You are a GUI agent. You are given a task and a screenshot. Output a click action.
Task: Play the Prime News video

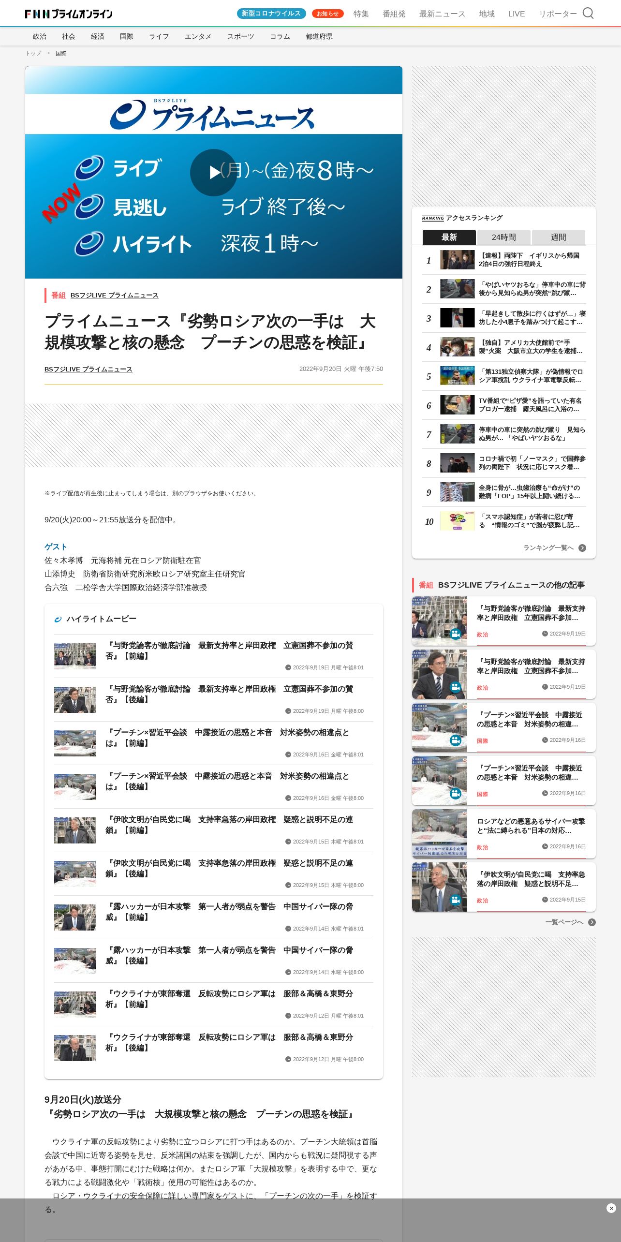click(x=214, y=172)
